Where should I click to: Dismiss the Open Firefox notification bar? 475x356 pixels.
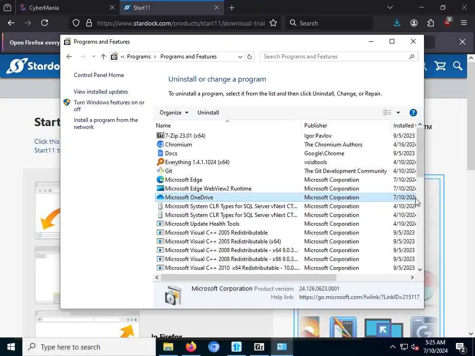pos(462,42)
